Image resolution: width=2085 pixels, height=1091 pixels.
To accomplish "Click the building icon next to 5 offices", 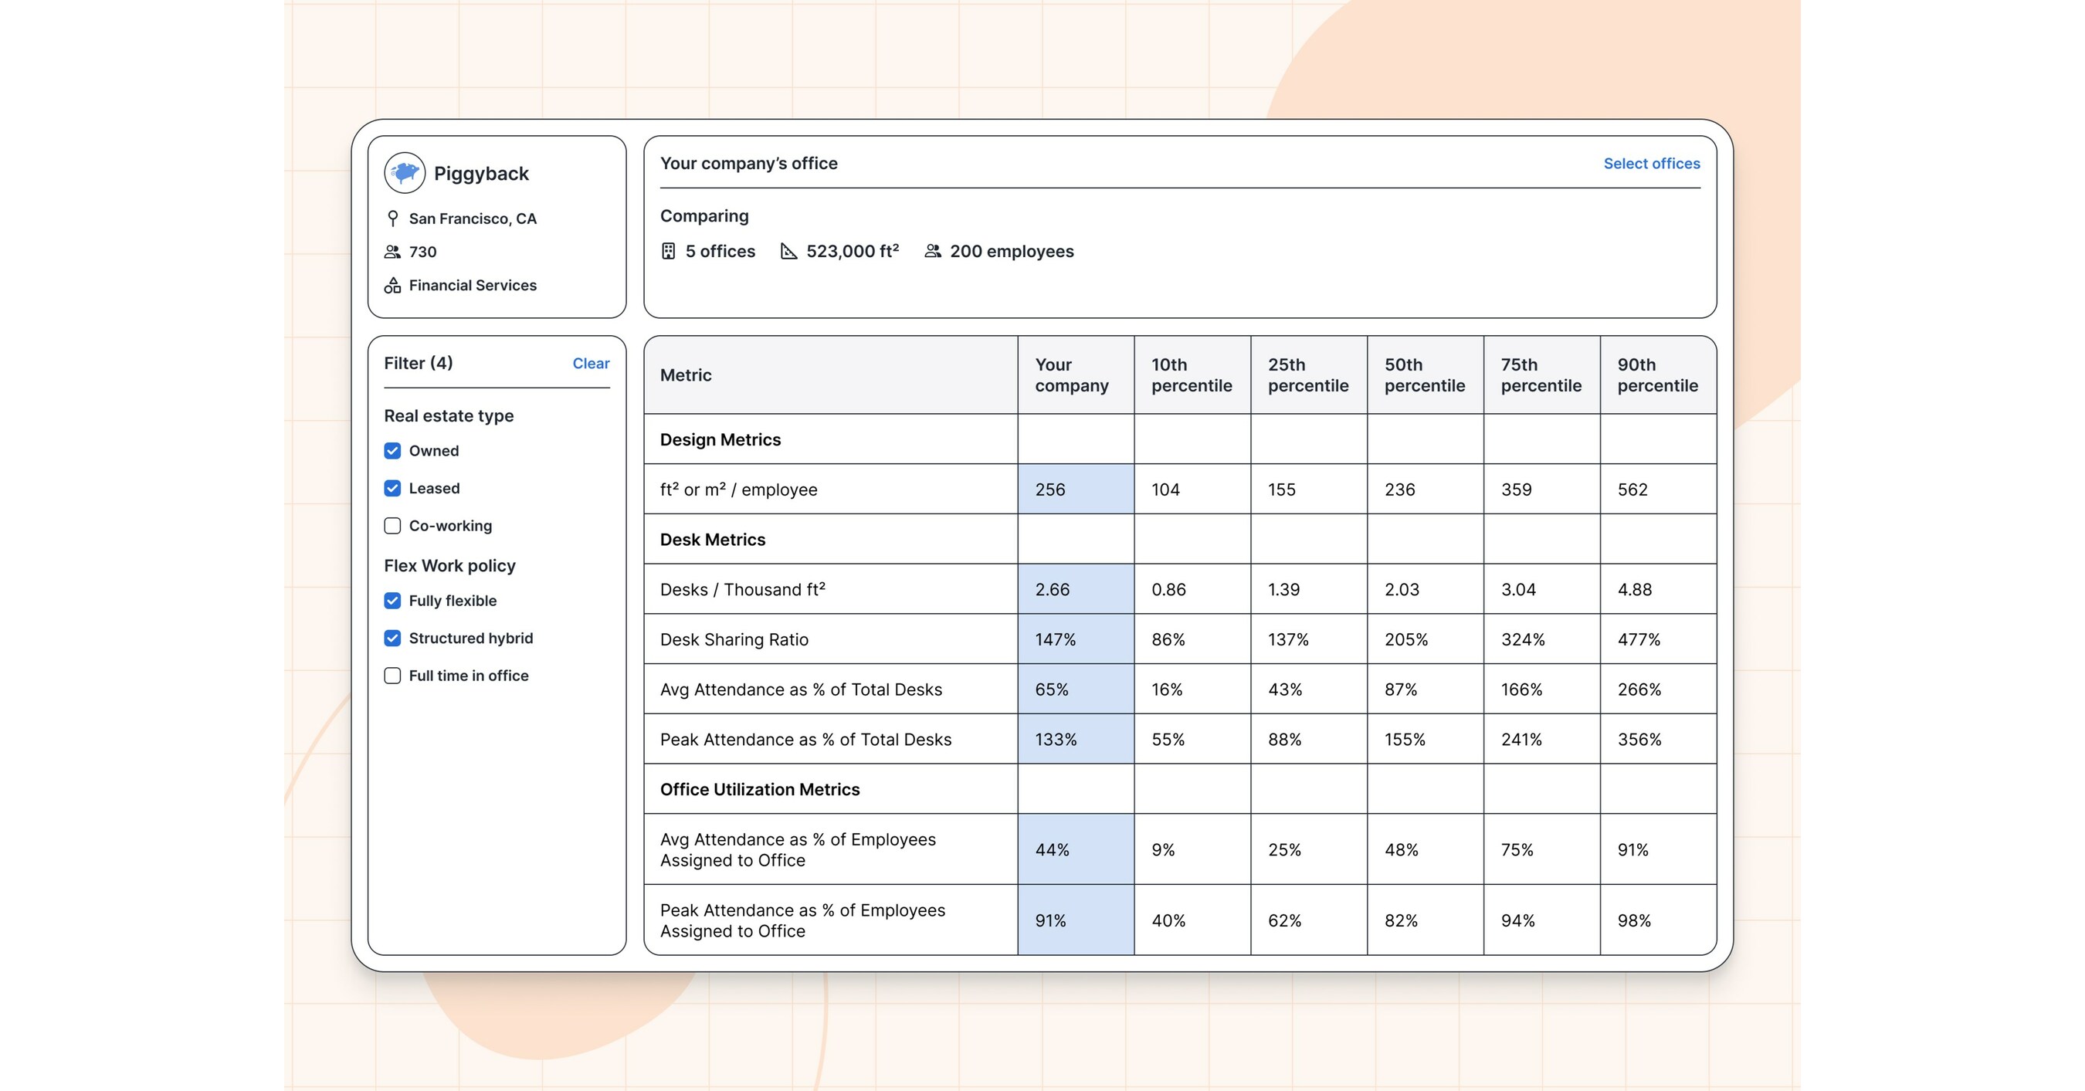I will [x=669, y=251].
